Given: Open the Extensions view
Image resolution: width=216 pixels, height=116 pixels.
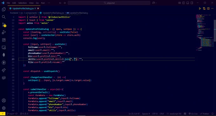Looking at the screenshot, I should (4, 40).
